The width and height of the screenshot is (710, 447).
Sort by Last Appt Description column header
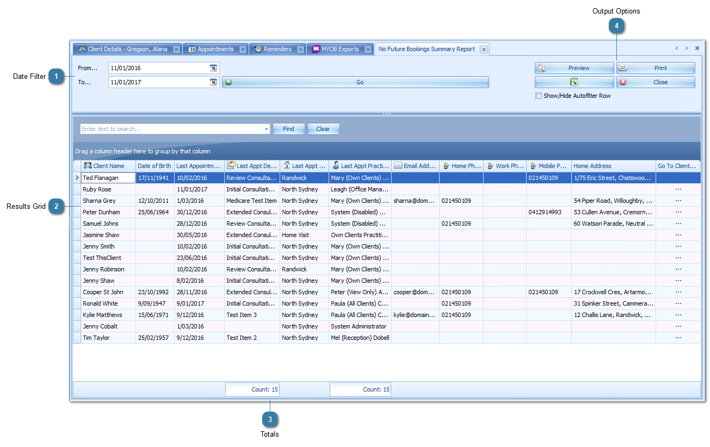tap(252, 166)
